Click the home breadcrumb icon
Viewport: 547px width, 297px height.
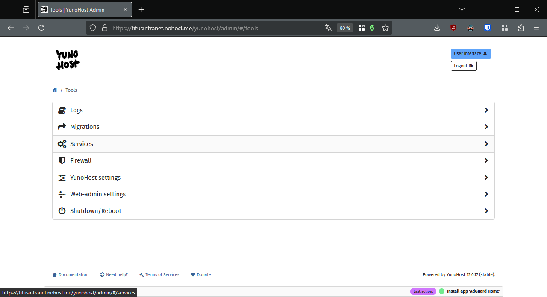(x=55, y=90)
